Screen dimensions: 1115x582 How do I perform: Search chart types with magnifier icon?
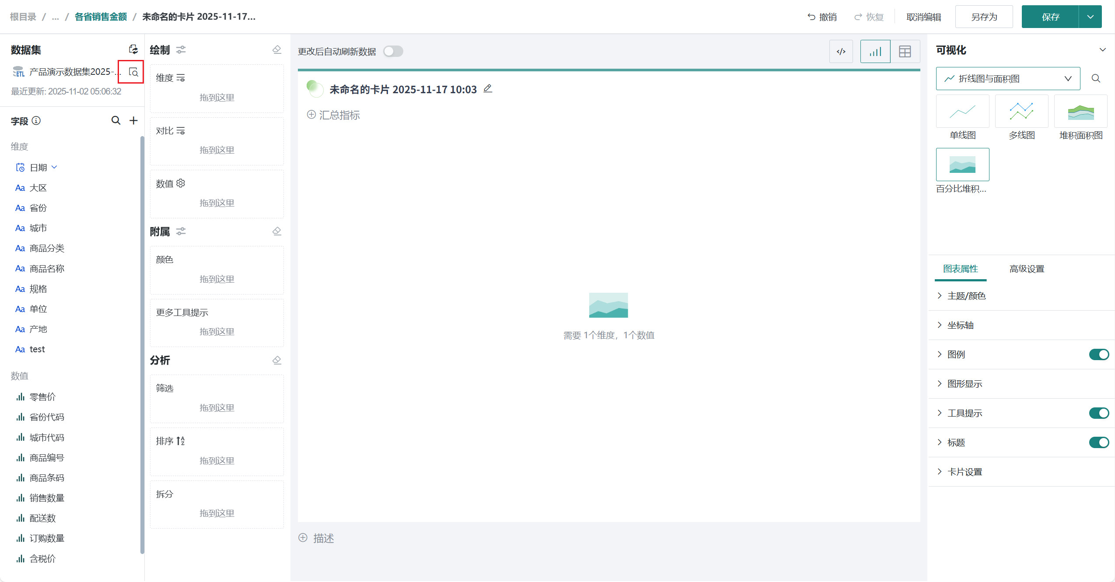1095,78
